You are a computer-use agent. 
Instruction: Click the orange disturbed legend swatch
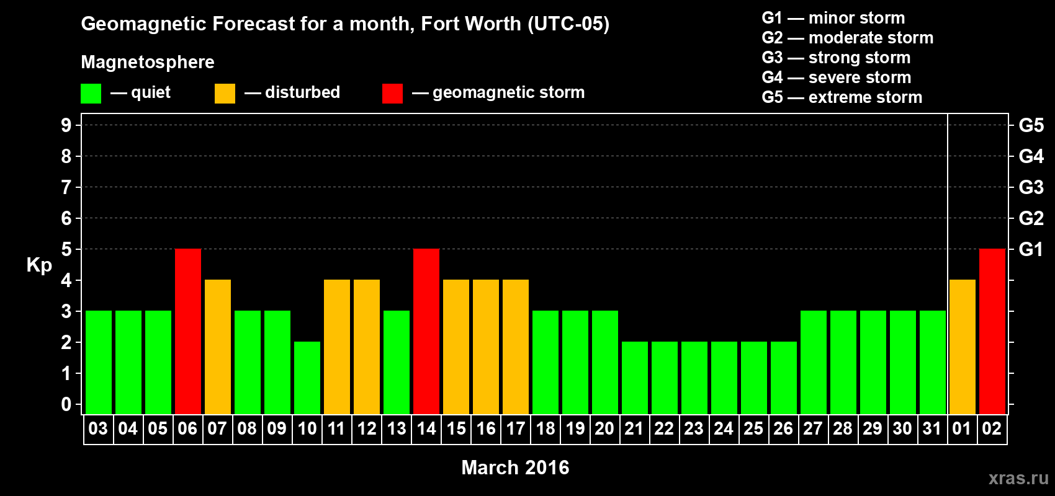coord(225,94)
